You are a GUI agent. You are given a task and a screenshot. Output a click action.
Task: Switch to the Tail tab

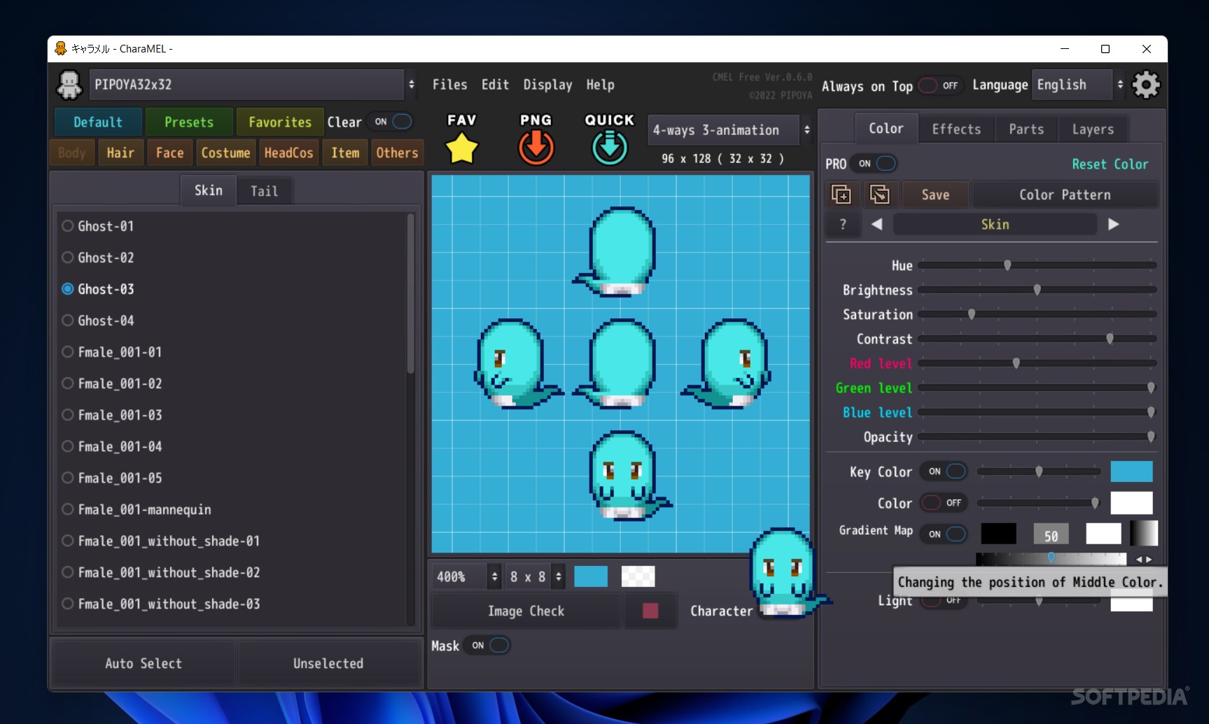[265, 191]
